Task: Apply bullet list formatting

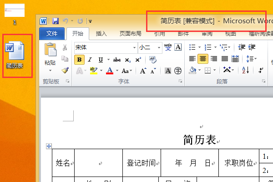Action: click(192, 47)
